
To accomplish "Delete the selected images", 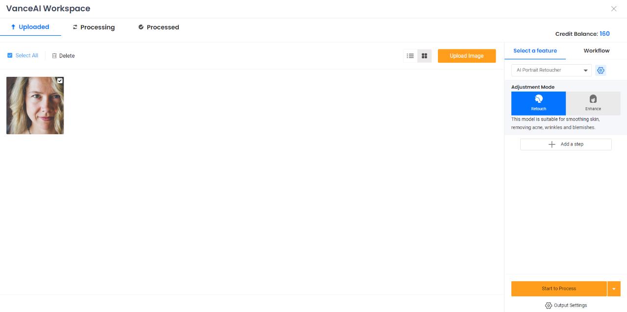I will [63, 56].
